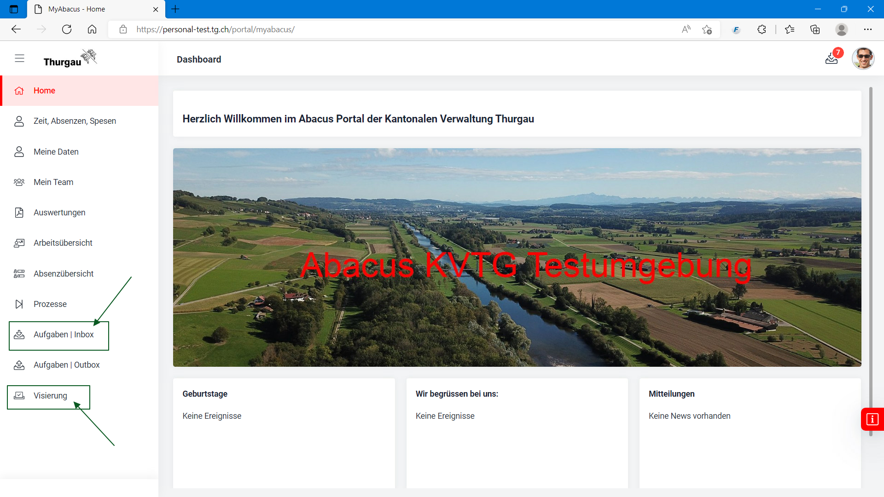Viewport: 884px width, 497px height.
Task: Click the red info button on right edge
Action: point(872,419)
